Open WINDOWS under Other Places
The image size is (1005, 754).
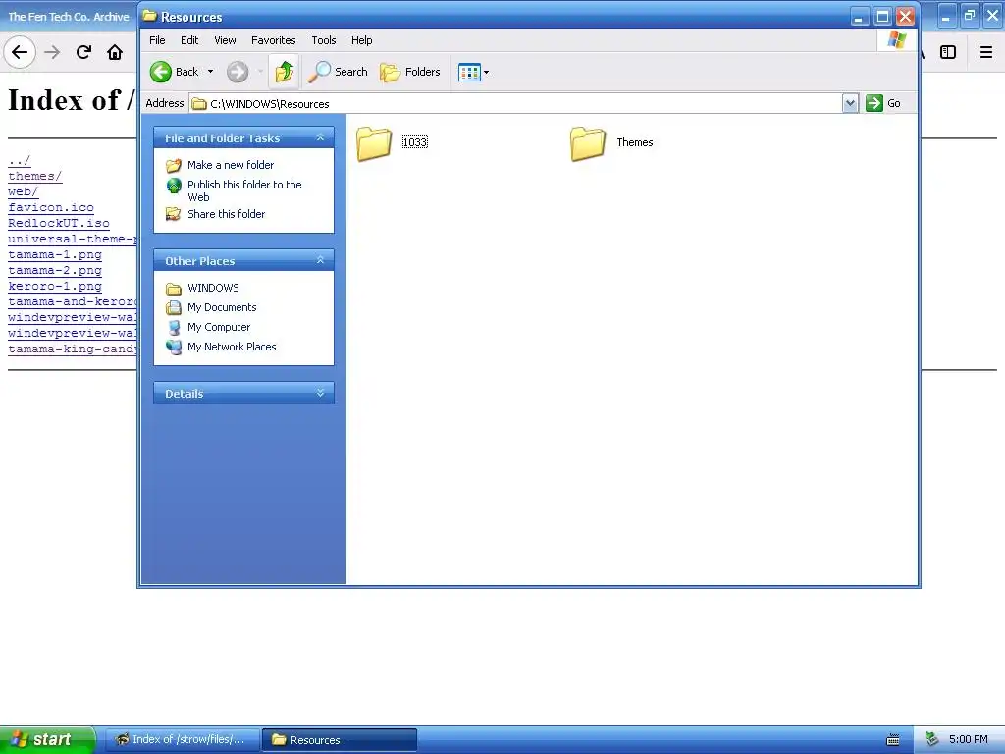click(213, 288)
